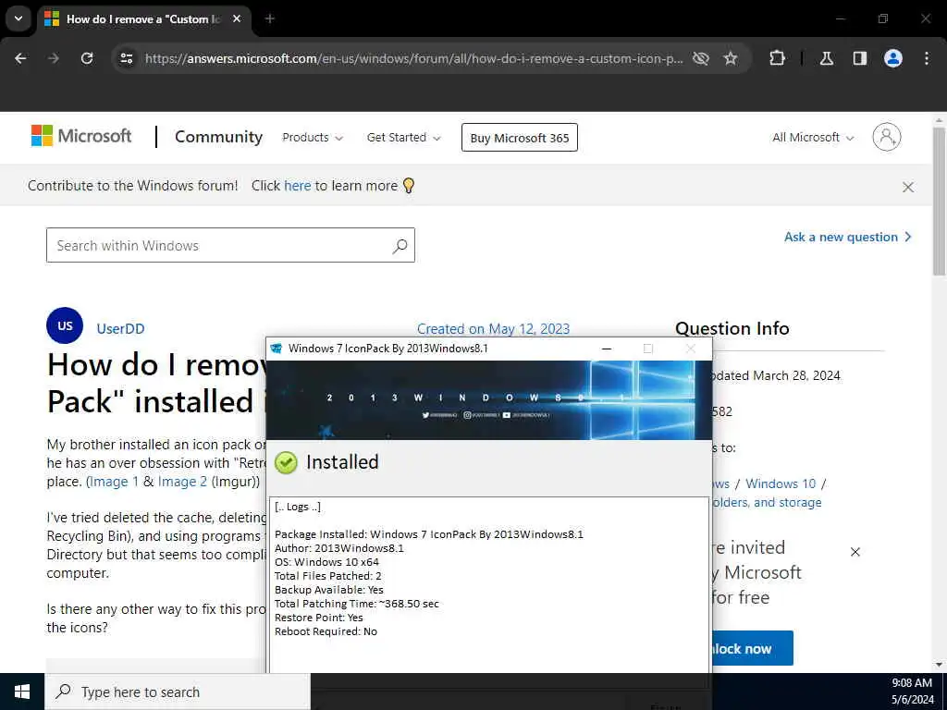
Task: Open the Windows Start button
Action: [22, 692]
